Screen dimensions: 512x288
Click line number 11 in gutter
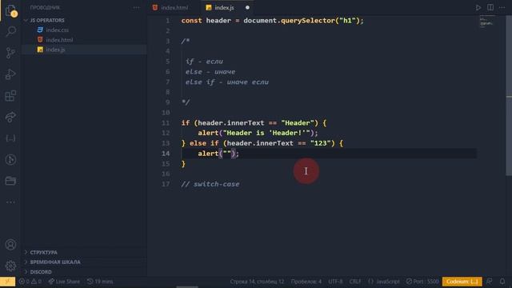pos(166,122)
